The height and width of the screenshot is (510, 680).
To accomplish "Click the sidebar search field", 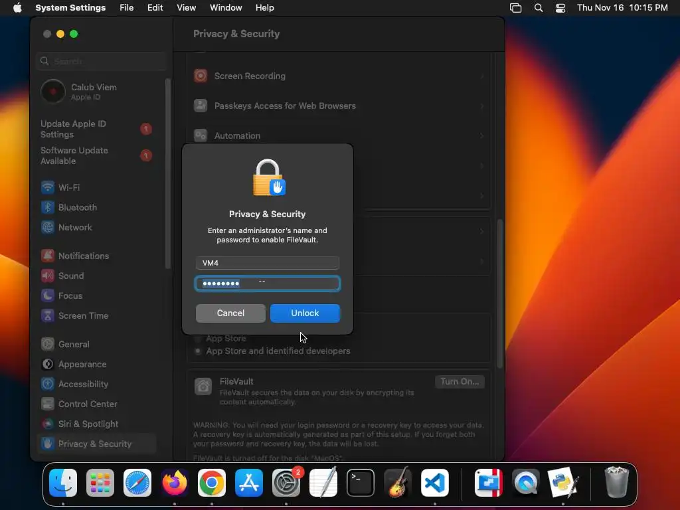I will point(102,61).
